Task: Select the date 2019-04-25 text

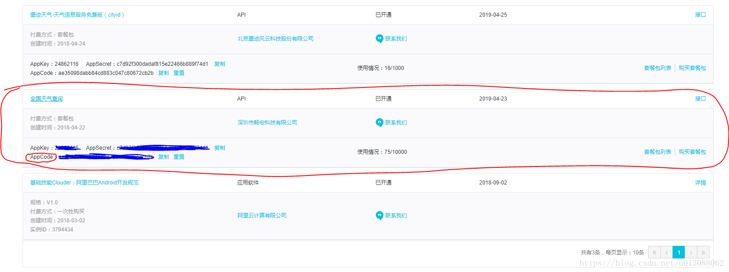Action: 493,15
